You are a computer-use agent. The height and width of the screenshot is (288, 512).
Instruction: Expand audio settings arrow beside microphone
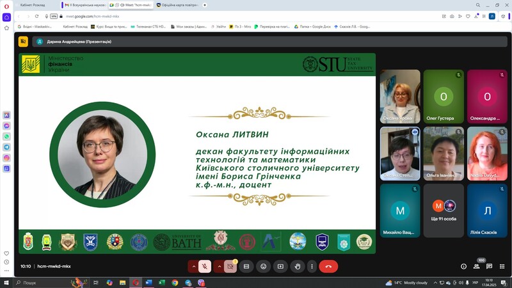[193, 266]
